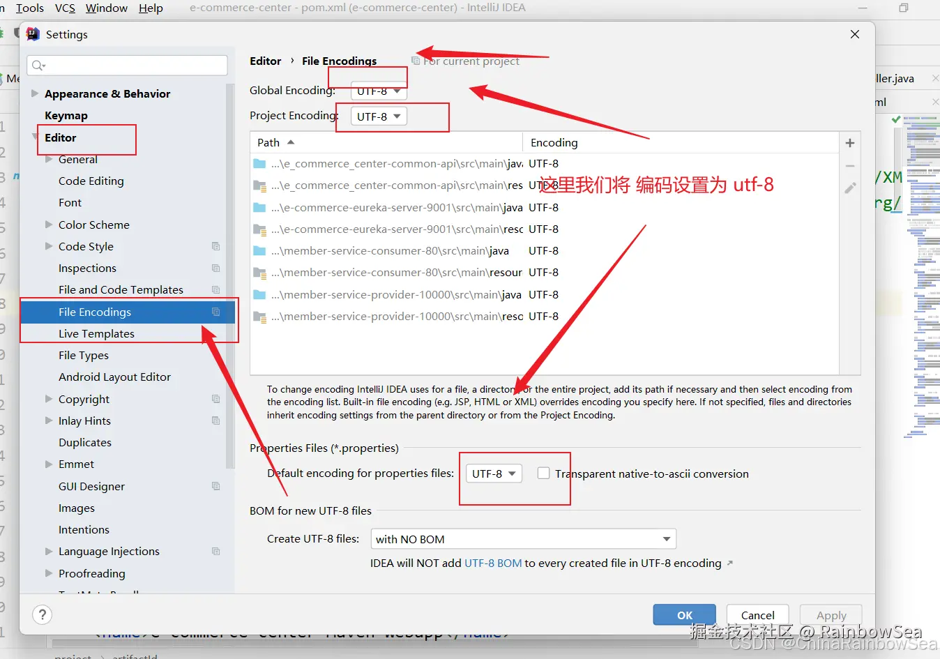The height and width of the screenshot is (659, 940).
Task: Open the Tools menu in IntelliJ
Action: point(30,8)
